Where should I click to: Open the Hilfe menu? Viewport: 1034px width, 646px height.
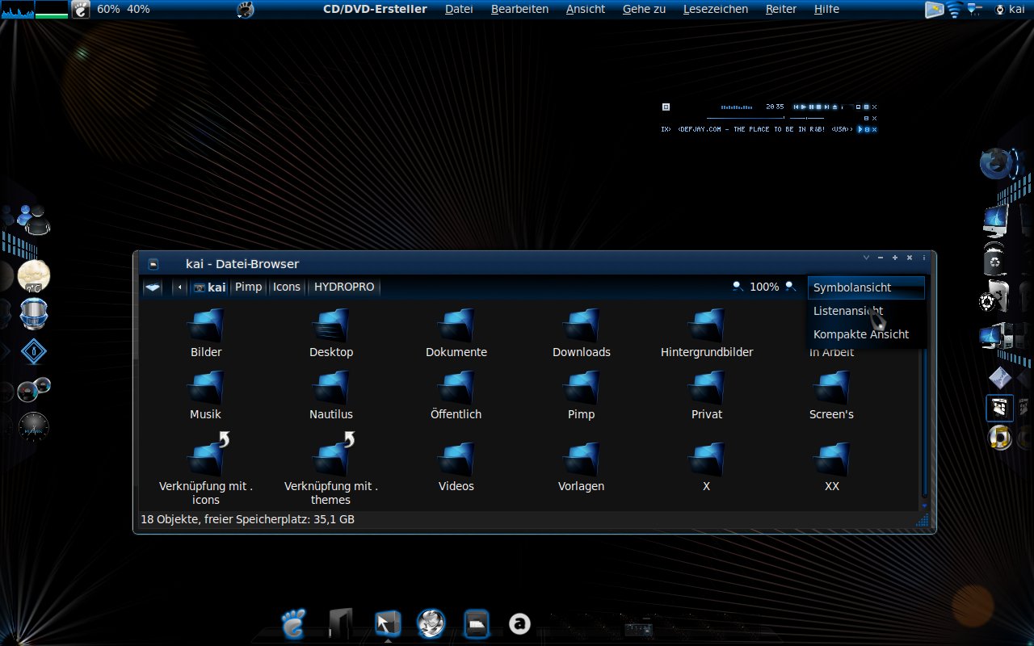click(826, 9)
